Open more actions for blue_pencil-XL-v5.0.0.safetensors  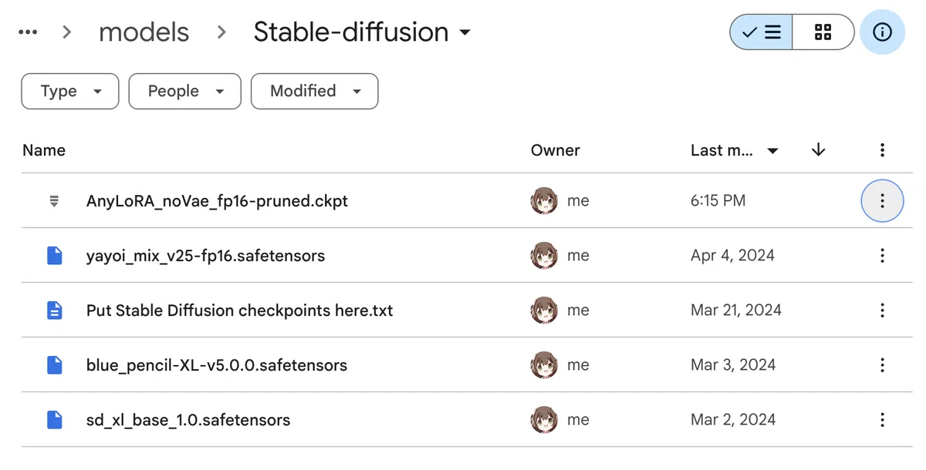point(882,365)
